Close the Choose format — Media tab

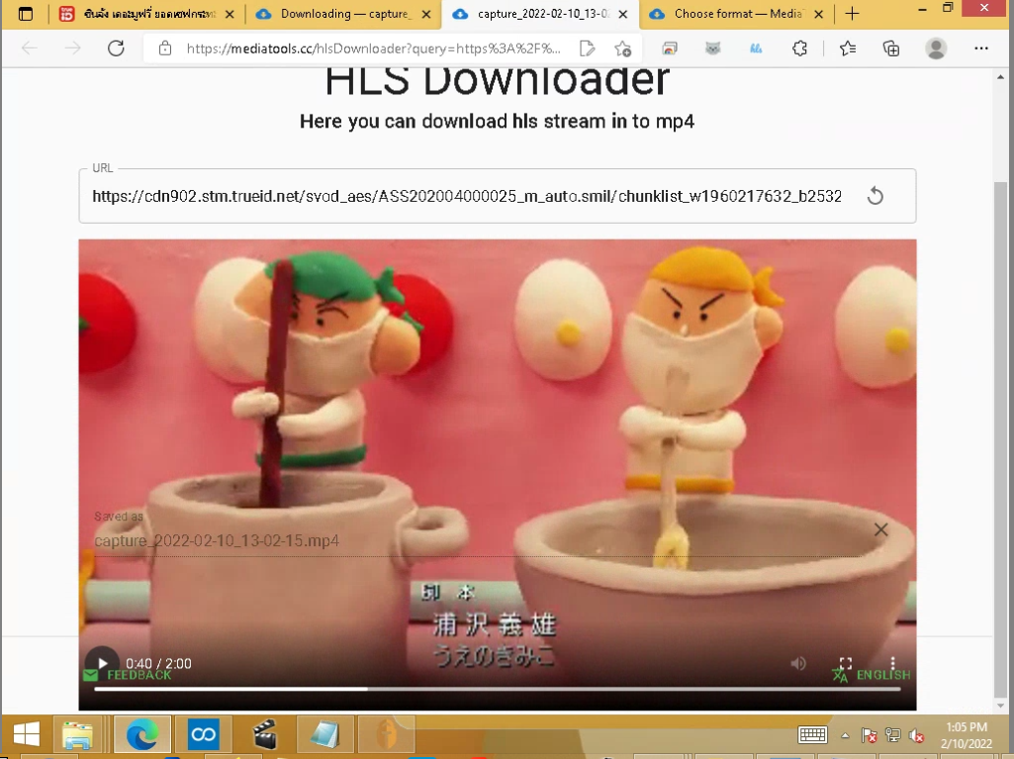819,14
